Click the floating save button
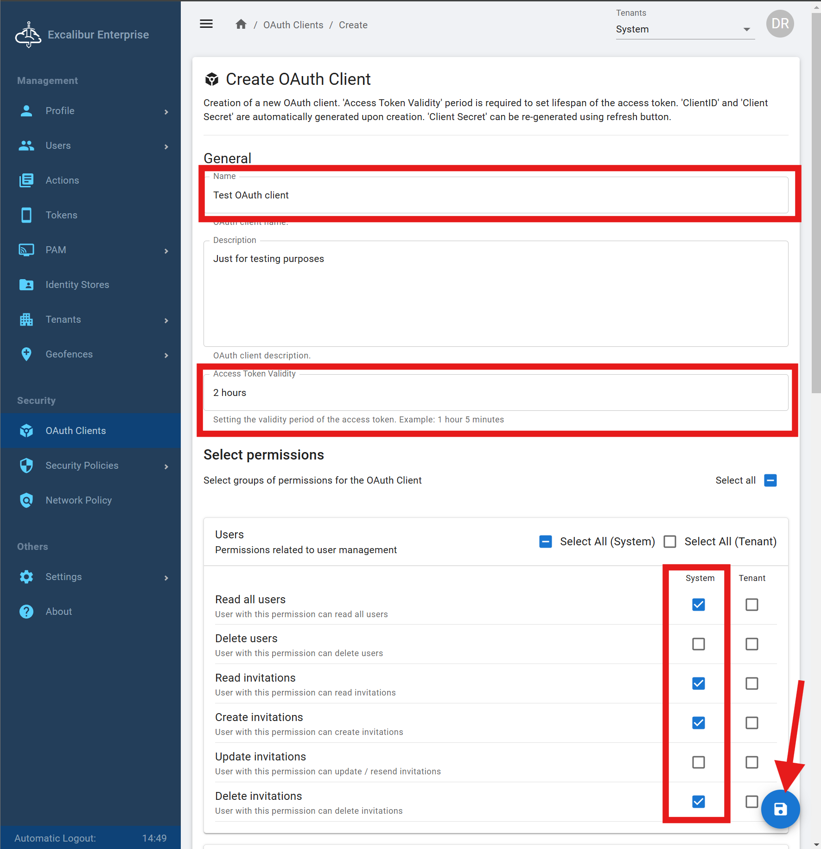The height and width of the screenshot is (849, 821). (x=780, y=809)
